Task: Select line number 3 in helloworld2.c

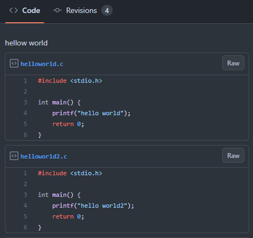Action: point(25,195)
